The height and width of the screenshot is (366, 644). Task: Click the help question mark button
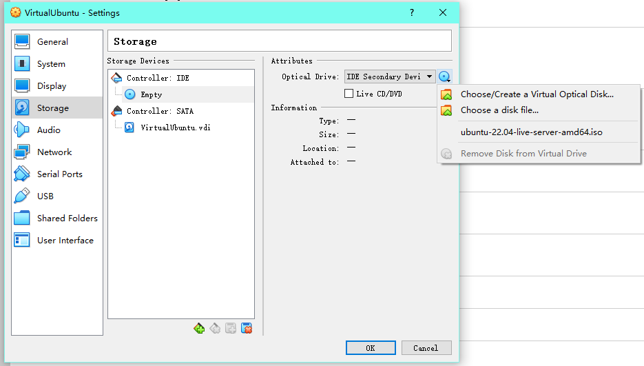(412, 12)
